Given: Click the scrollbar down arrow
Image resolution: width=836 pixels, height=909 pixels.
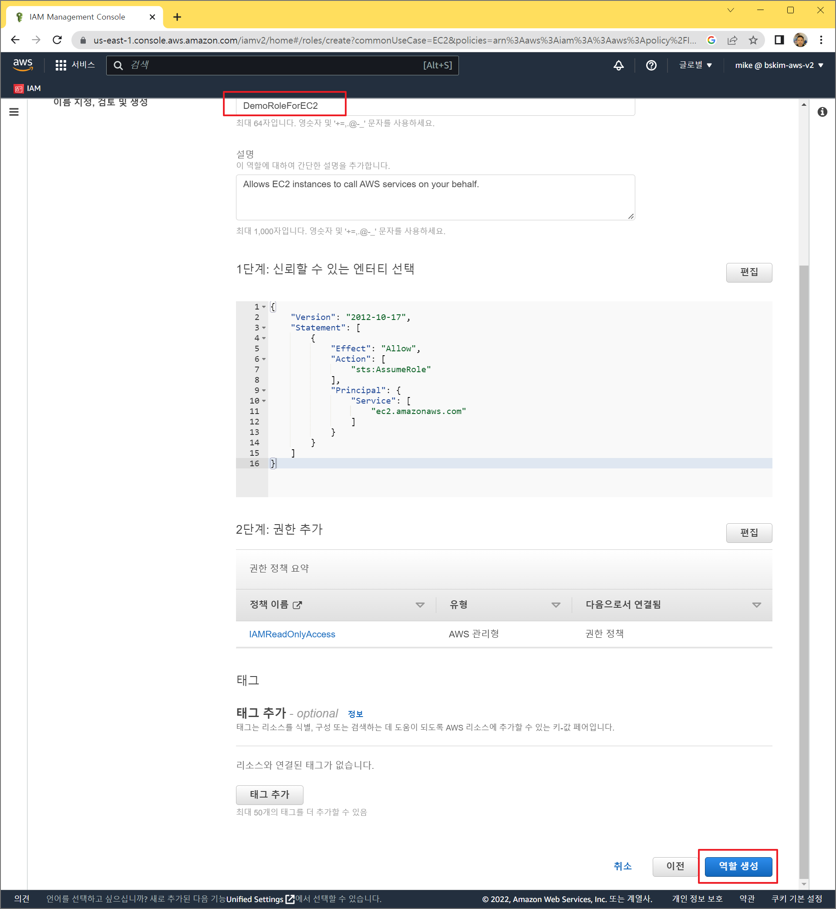Looking at the screenshot, I should (803, 884).
